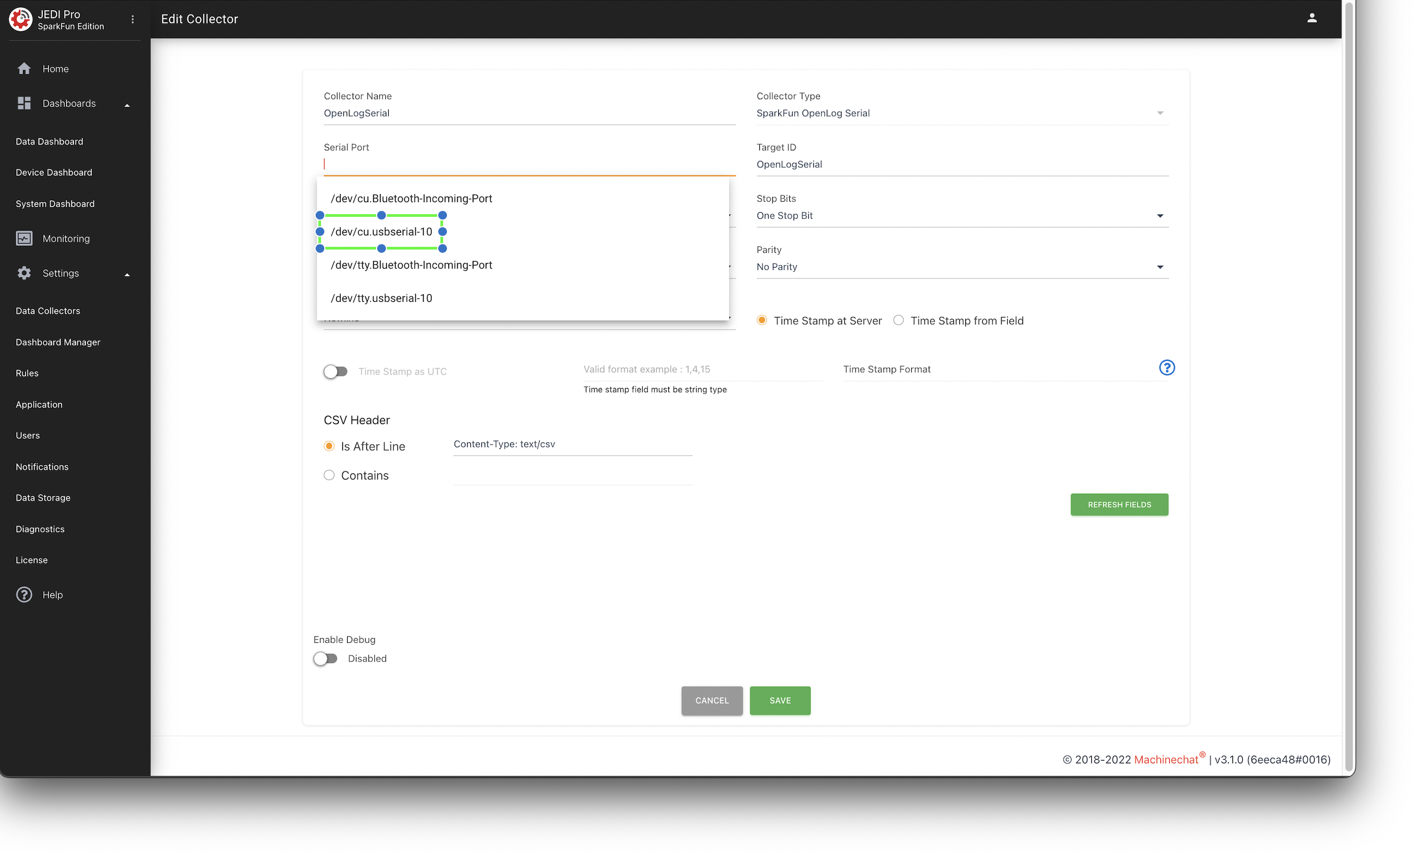
Task: Open Data Storage settings page
Action: [x=43, y=499]
